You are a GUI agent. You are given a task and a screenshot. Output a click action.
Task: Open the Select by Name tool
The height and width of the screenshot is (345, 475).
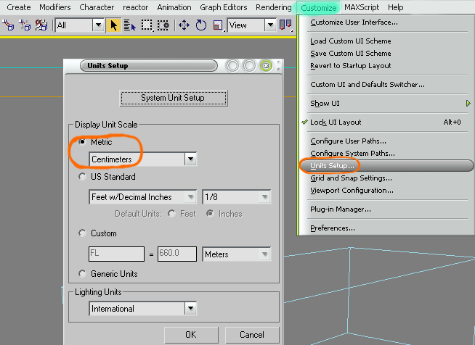pyautogui.click(x=129, y=25)
